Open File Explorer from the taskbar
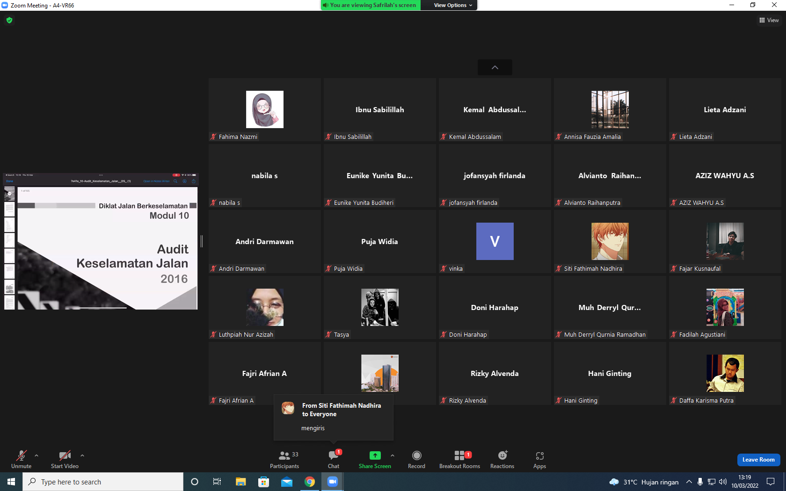The height and width of the screenshot is (491, 786). coord(240,482)
